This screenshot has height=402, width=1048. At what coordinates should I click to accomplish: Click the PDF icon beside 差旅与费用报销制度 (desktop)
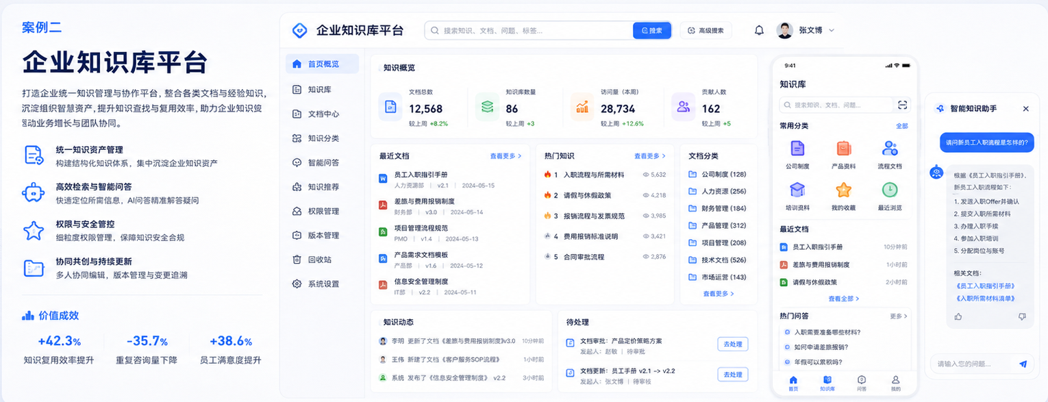[384, 205]
